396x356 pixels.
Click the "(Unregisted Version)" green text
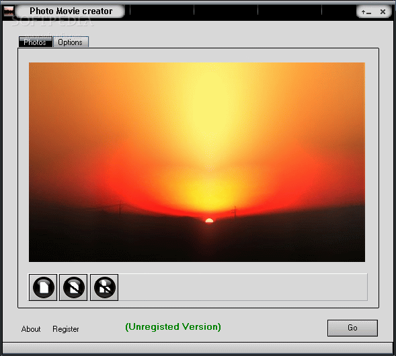173,326
